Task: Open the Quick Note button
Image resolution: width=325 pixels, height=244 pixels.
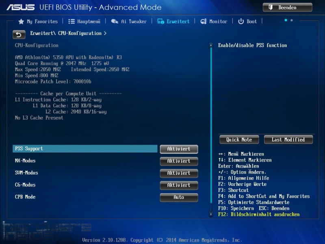Action: click(x=239, y=139)
